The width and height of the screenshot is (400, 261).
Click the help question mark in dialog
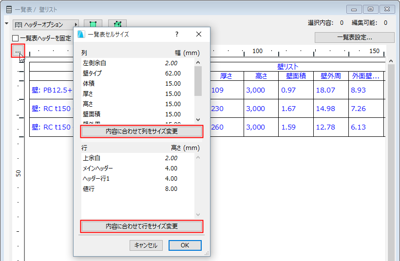[x=177, y=34]
